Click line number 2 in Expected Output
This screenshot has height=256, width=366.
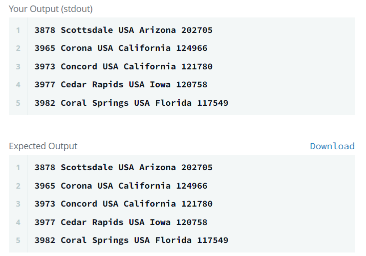pos(18,186)
